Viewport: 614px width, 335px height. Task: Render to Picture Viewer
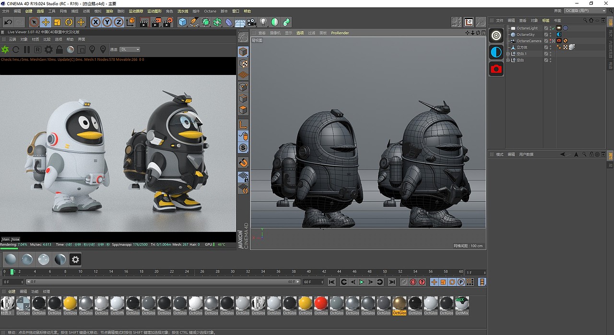tap(156, 22)
